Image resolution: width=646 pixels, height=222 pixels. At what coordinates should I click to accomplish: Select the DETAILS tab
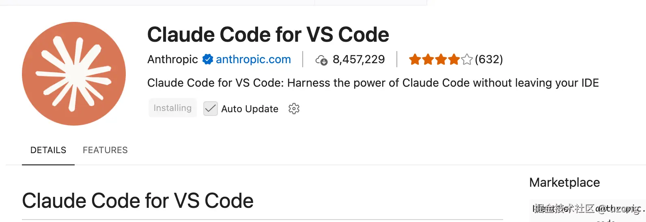pyautogui.click(x=48, y=150)
